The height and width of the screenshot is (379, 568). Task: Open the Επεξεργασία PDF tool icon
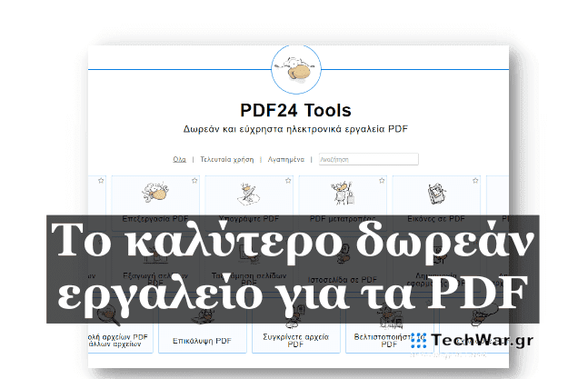click(x=155, y=192)
